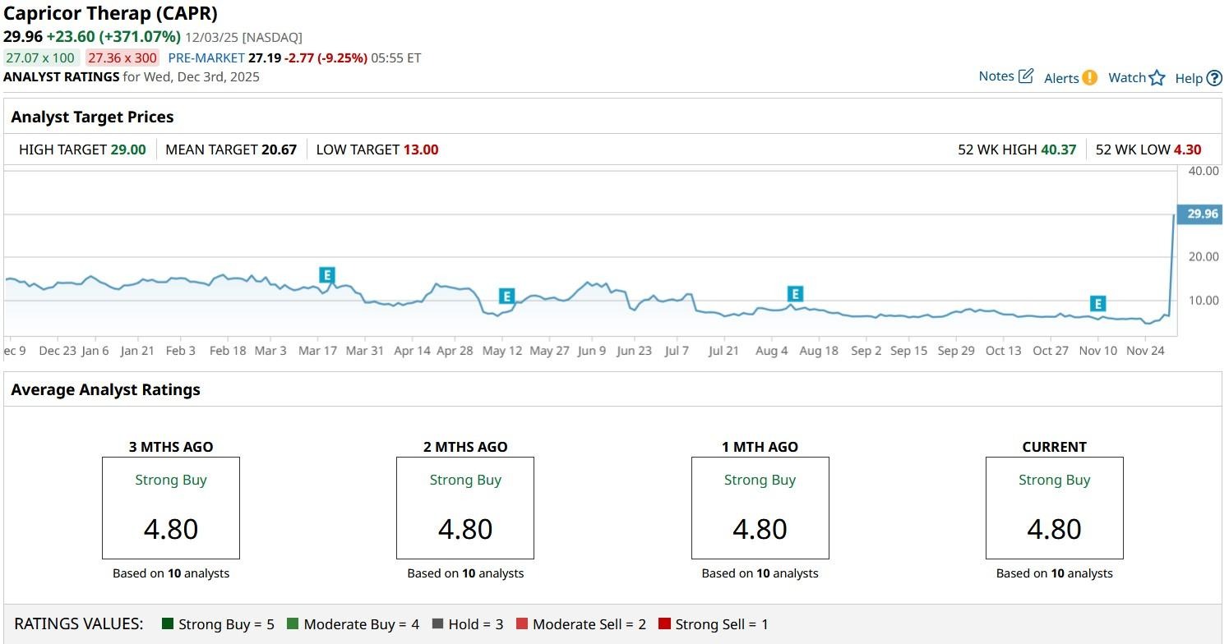
Task: Click the Capricor Therap (CAPR) title
Action: [x=111, y=14]
